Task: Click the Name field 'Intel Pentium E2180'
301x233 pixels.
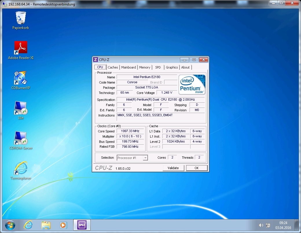Action: point(147,77)
